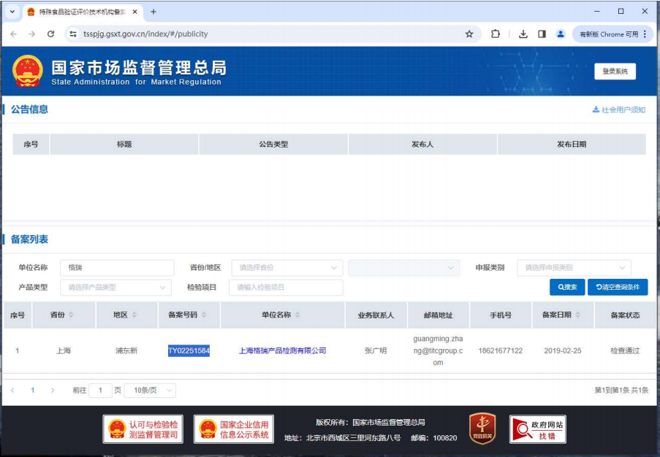This screenshot has height=457, width=660.
Task: Open the Chrome profile avatar icon
Action: [x=561, y=34]
